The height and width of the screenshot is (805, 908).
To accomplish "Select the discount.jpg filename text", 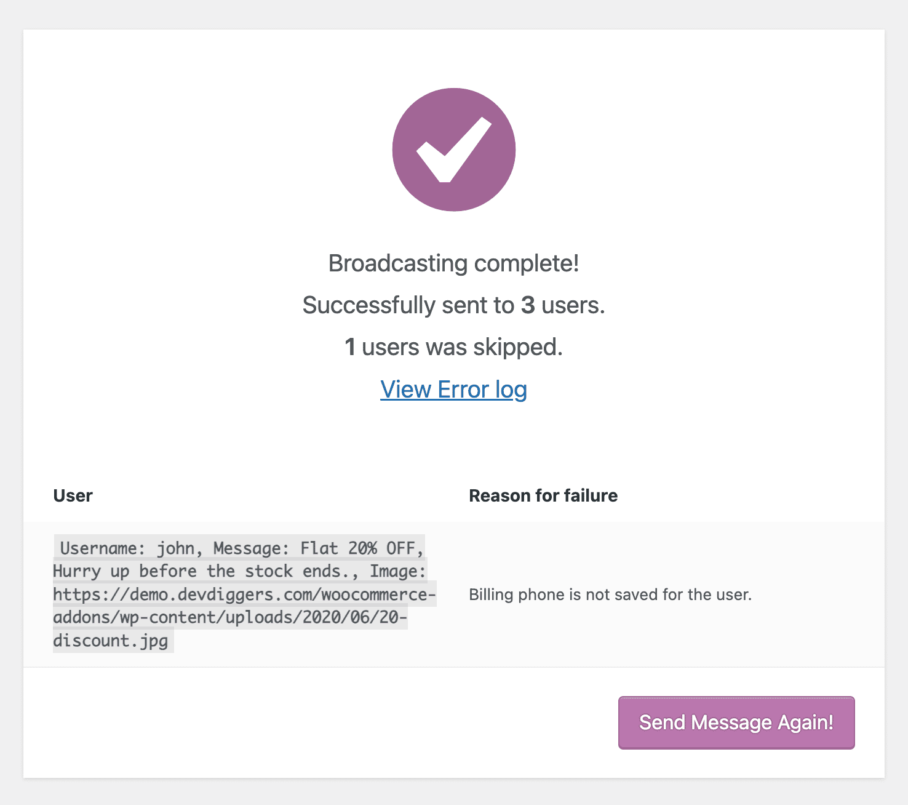I will pyautogui.click(x=111, y=641).
